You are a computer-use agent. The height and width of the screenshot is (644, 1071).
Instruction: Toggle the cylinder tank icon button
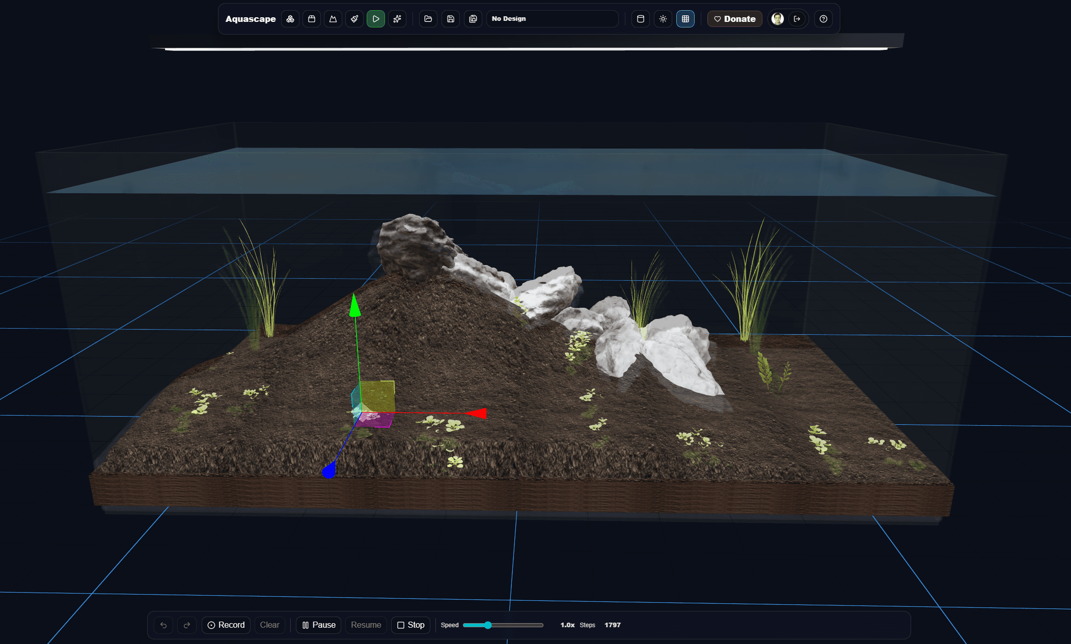coord(641,19)
